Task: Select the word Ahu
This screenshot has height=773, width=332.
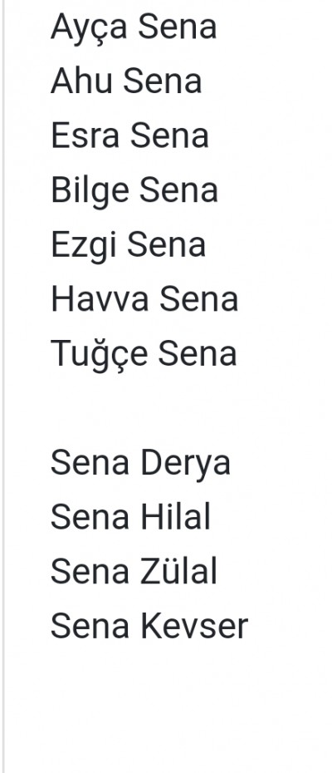Action: click(x=82, y=81)
